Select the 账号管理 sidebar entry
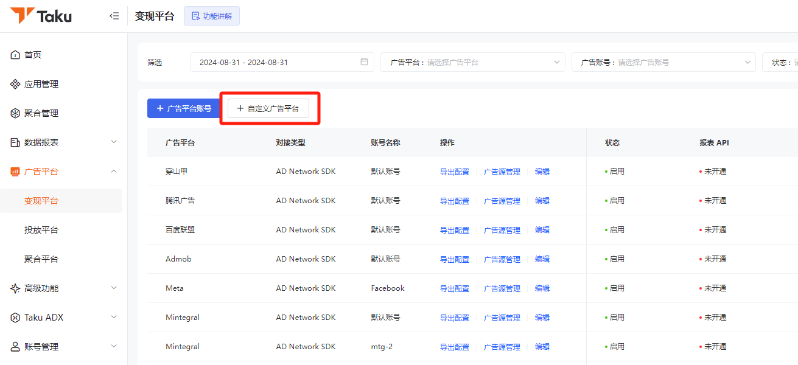The image size is (798, 365). pos(43,346)
